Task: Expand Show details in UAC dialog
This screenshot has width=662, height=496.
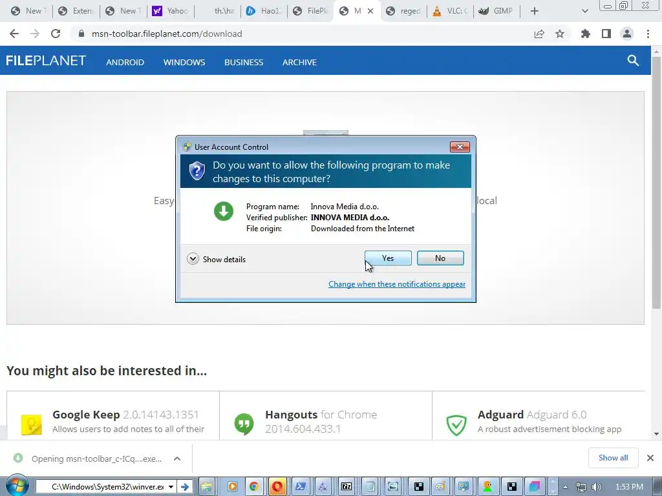Action: pyautogui.click(x=216, y=259)
